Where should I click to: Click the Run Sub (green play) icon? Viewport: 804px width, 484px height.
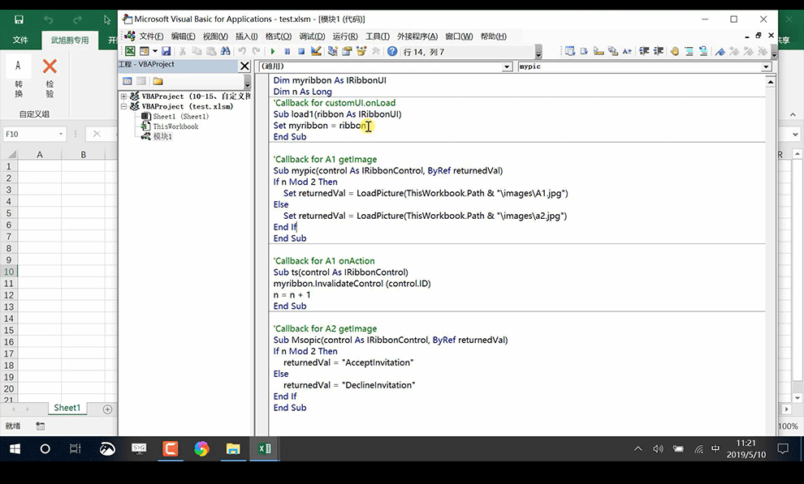tap(273, 51)
